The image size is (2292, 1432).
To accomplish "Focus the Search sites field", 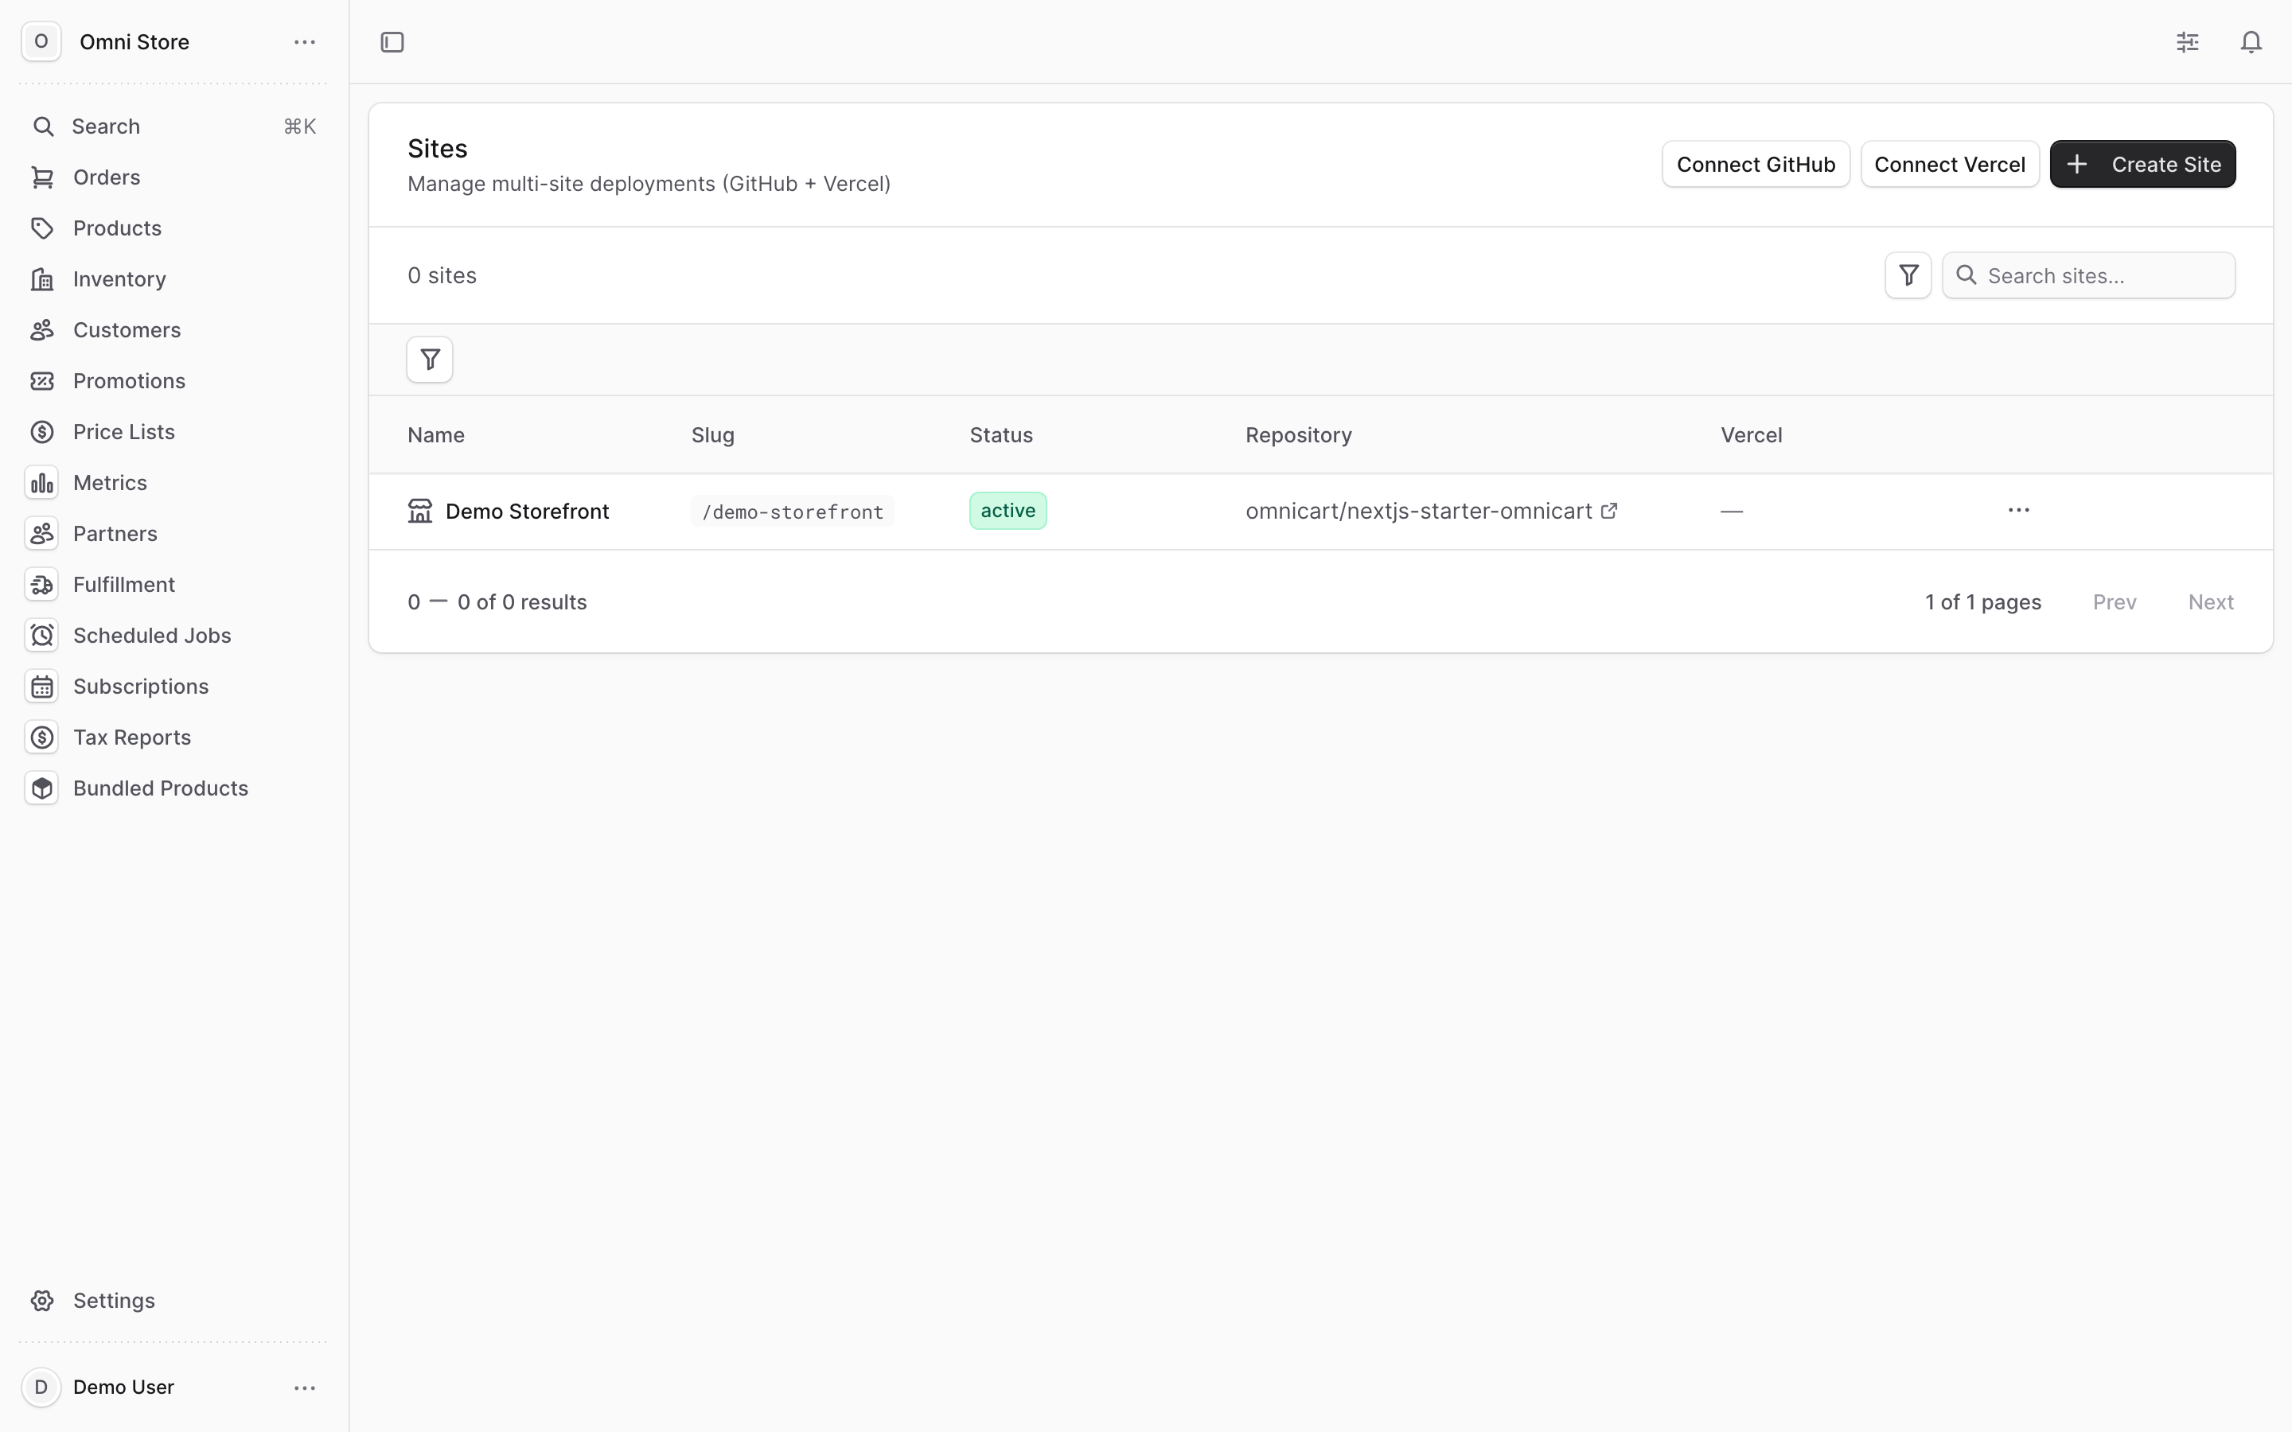I will [x=2088, y=275].
